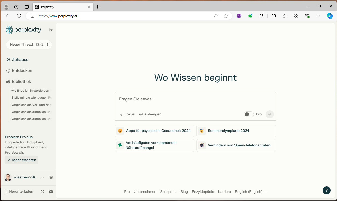
Task: Click the OneNote extension icon
Action: pyautogui.click(x=239, y=16)
